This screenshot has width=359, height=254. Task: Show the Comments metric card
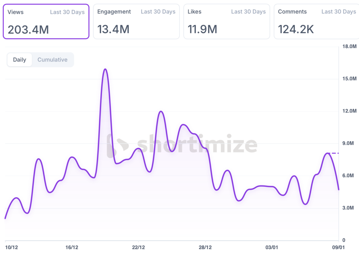tap(317, 21)
